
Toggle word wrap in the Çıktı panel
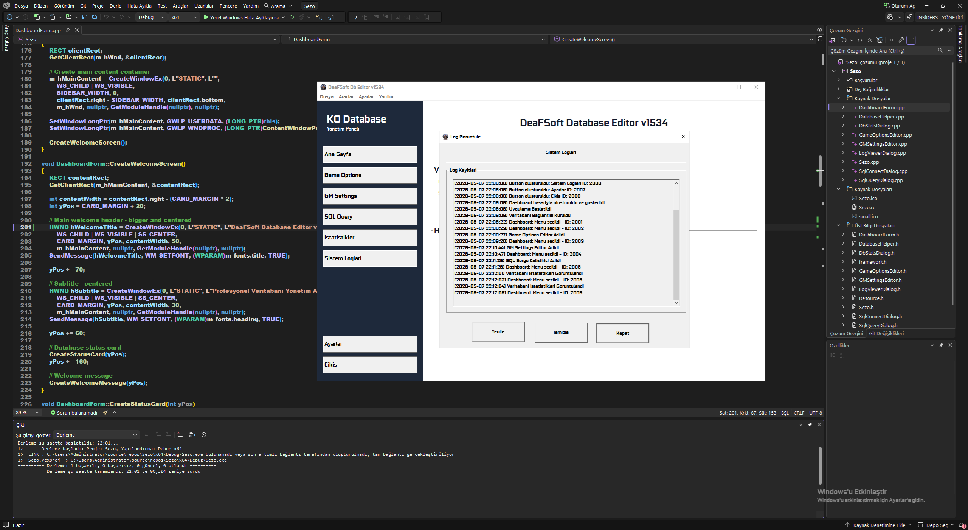point(192,435)
